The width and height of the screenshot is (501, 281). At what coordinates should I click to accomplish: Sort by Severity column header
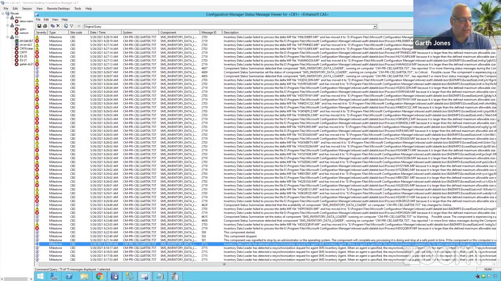tap(41, 32)
